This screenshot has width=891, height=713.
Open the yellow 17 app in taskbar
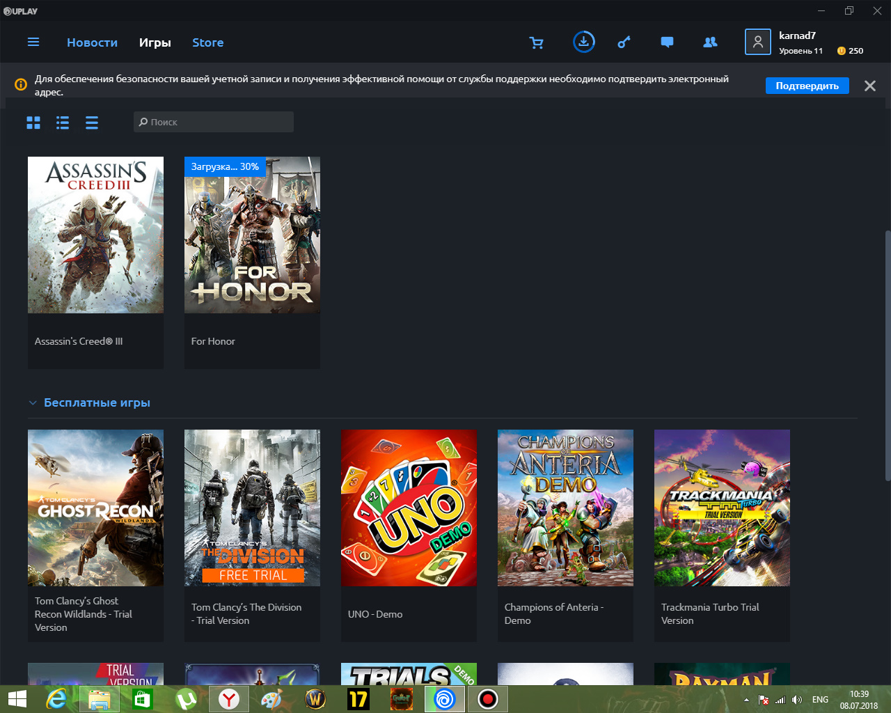(x=358, y=699)
